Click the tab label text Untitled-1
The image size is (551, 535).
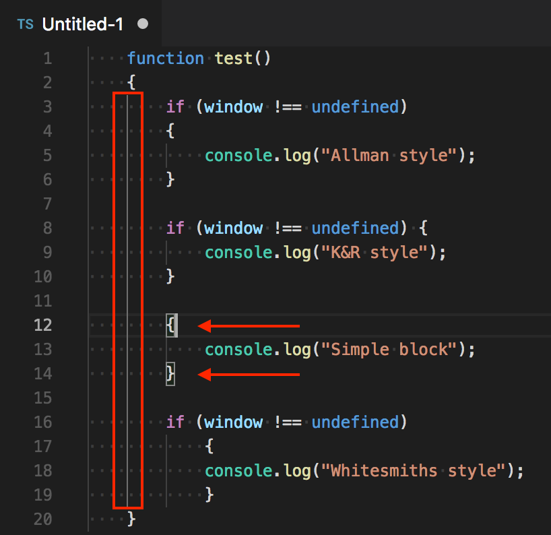(82, 24)
